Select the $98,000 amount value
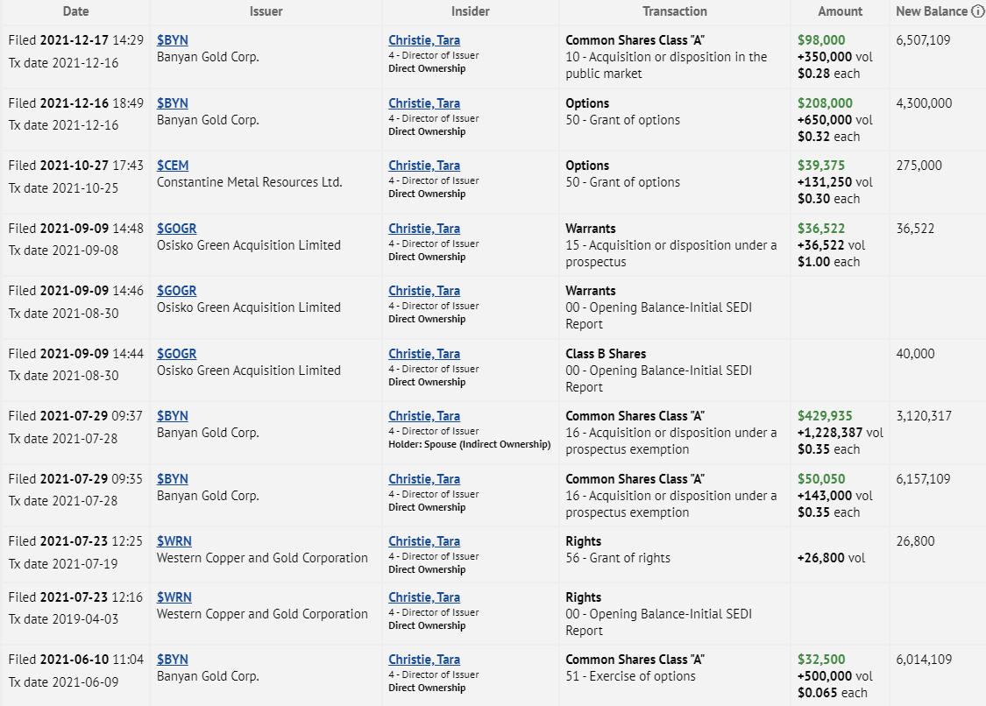Viewport: 986px width, 706px height. tap(821, 40)
